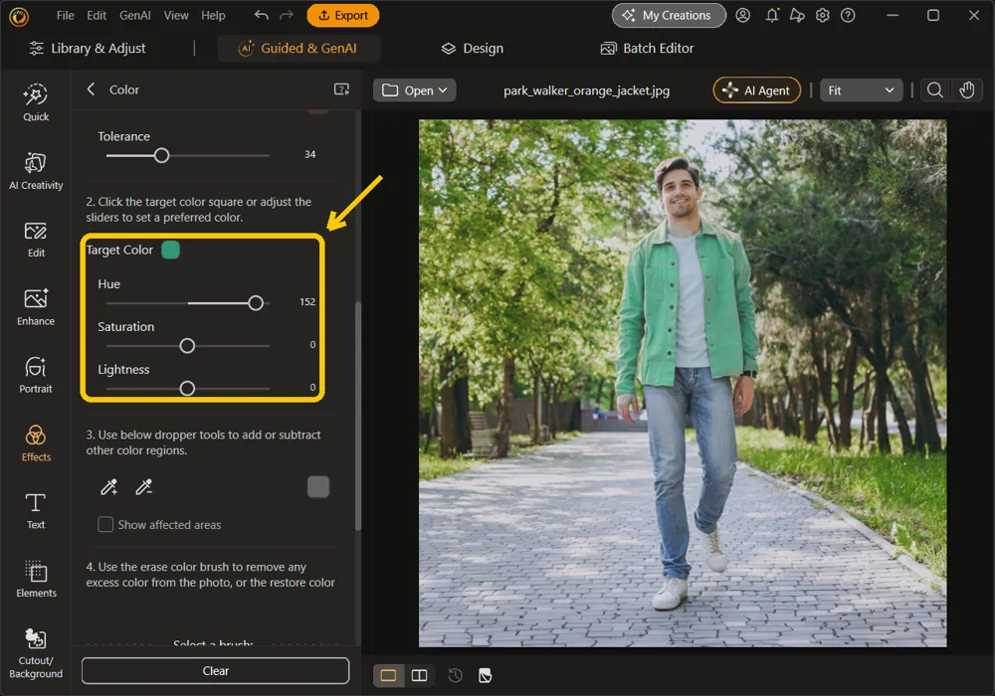The image size is (995, 696).
Task: Open the user account icon
Action: coord(742,15)
